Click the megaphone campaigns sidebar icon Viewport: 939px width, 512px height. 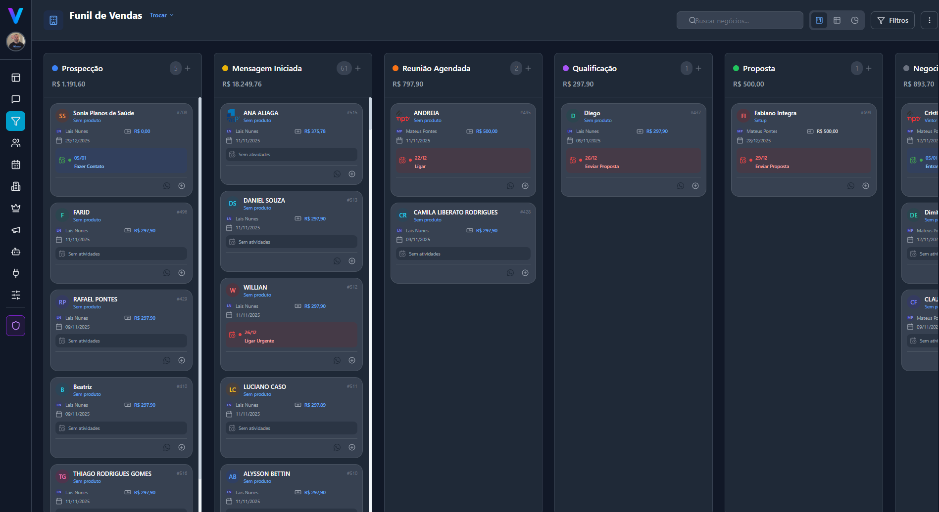tap(16, 230)
